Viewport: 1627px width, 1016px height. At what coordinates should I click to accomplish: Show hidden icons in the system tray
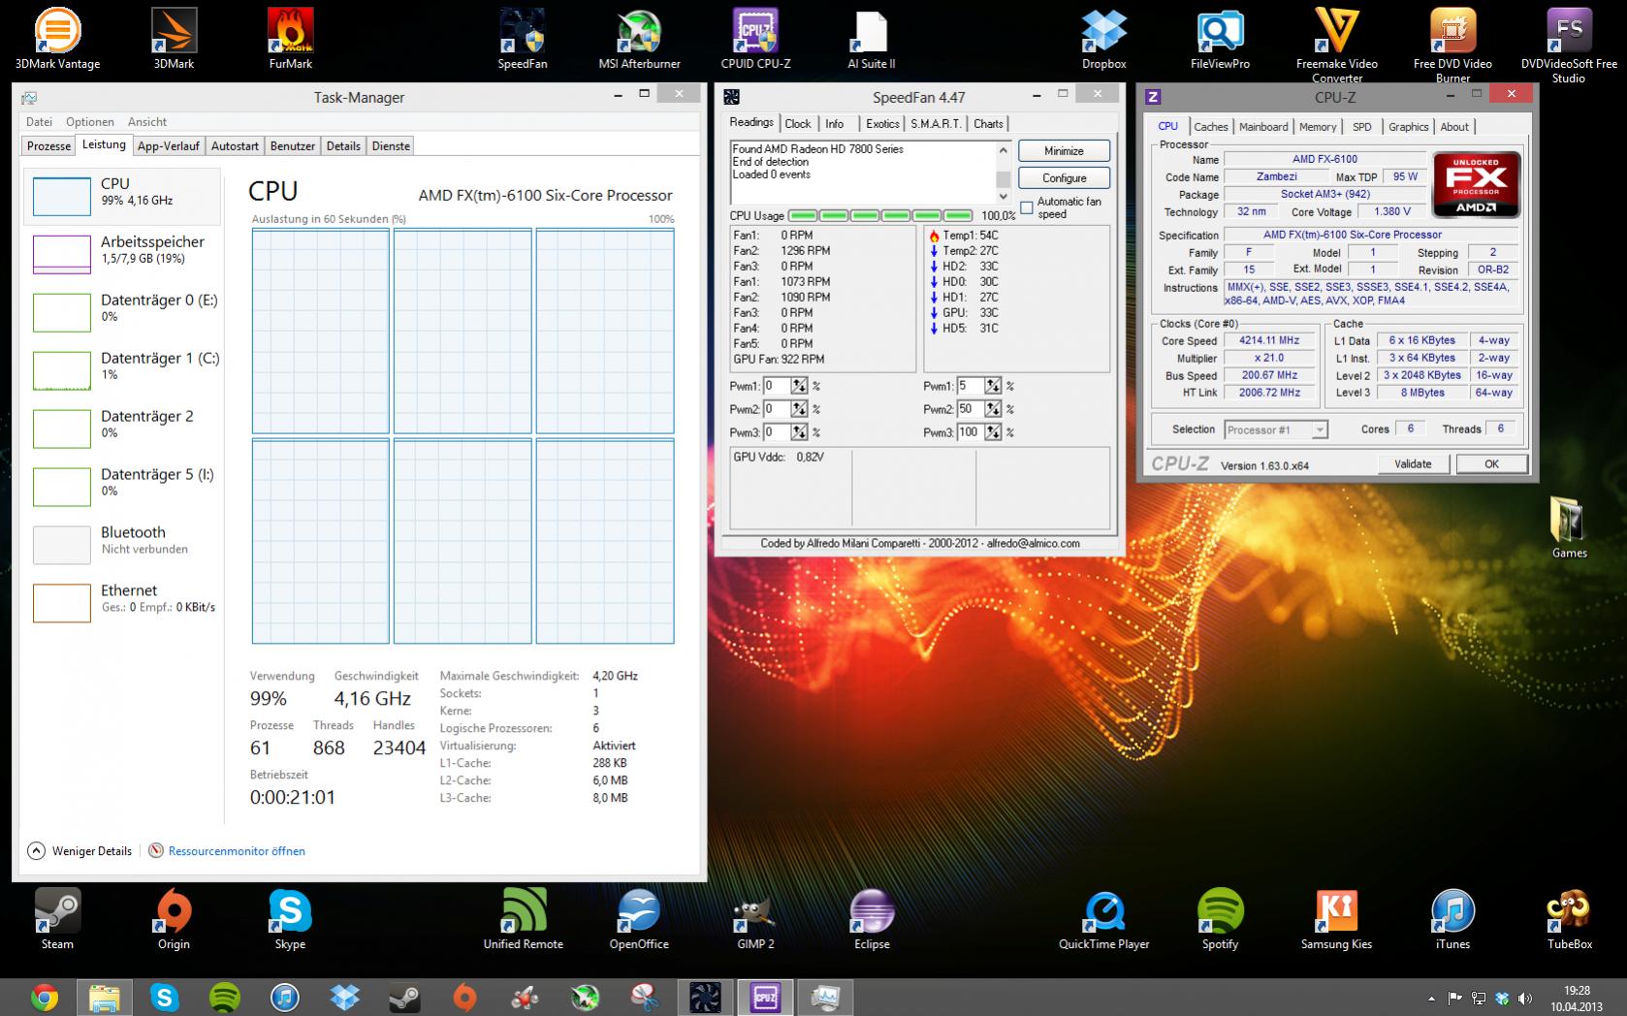[x=1431, y=998]
